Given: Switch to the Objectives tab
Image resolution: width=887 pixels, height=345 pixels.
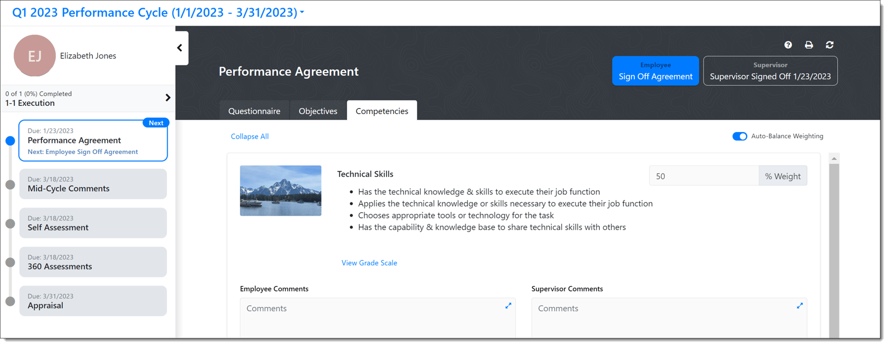Looking at the screenshot, I should point(318,110).
